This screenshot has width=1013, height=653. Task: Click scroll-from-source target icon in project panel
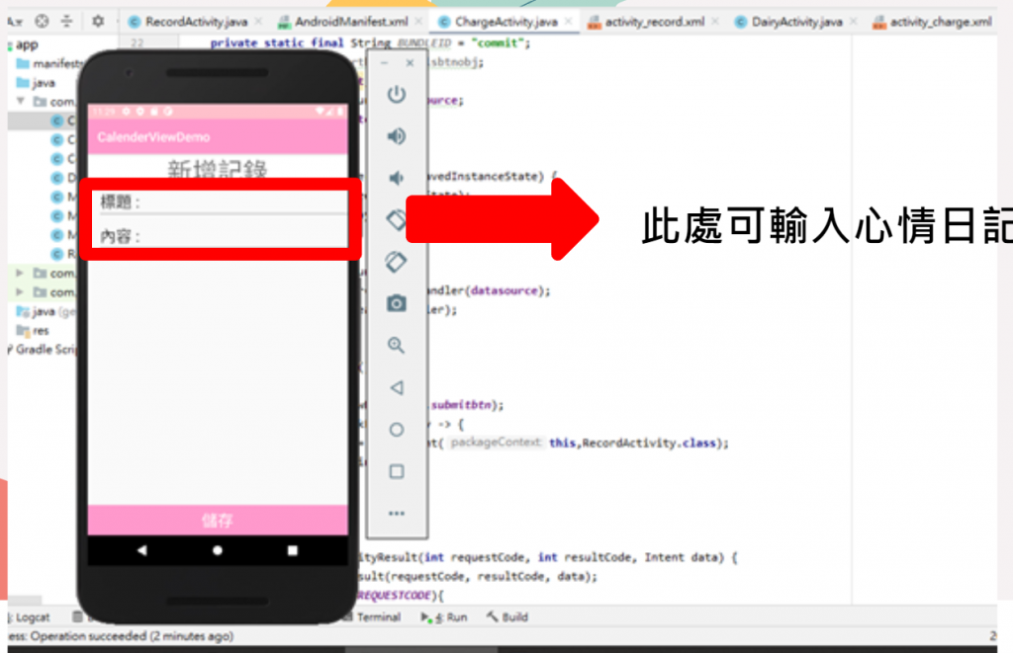tap(42, 22)
